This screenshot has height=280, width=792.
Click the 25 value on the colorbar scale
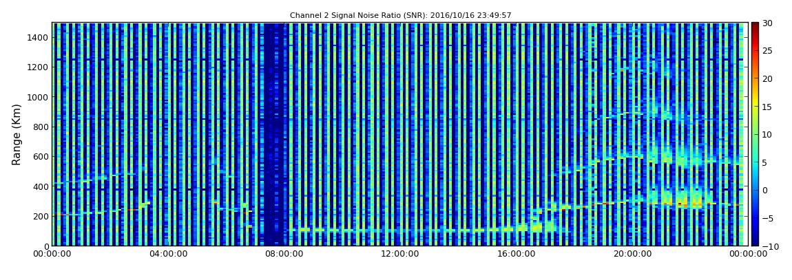click(x=769, y=51)
